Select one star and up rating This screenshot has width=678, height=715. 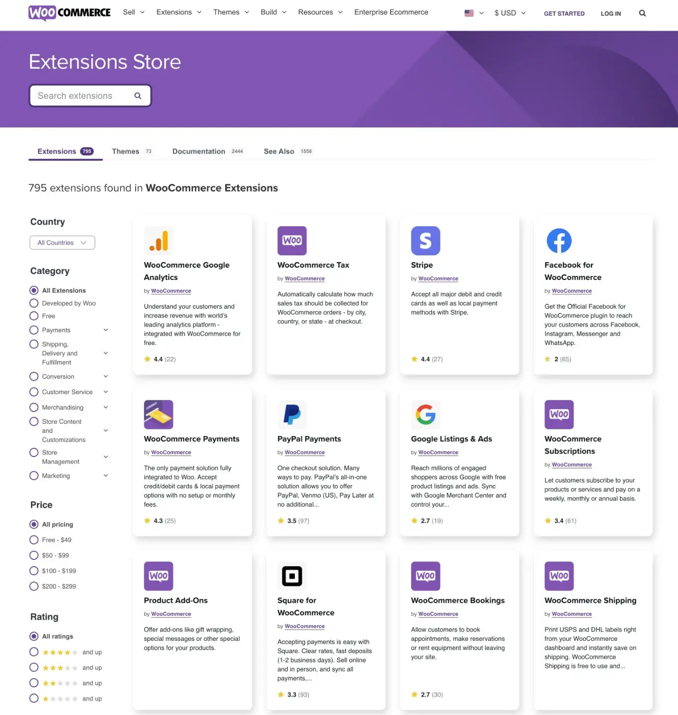point(34,699)
